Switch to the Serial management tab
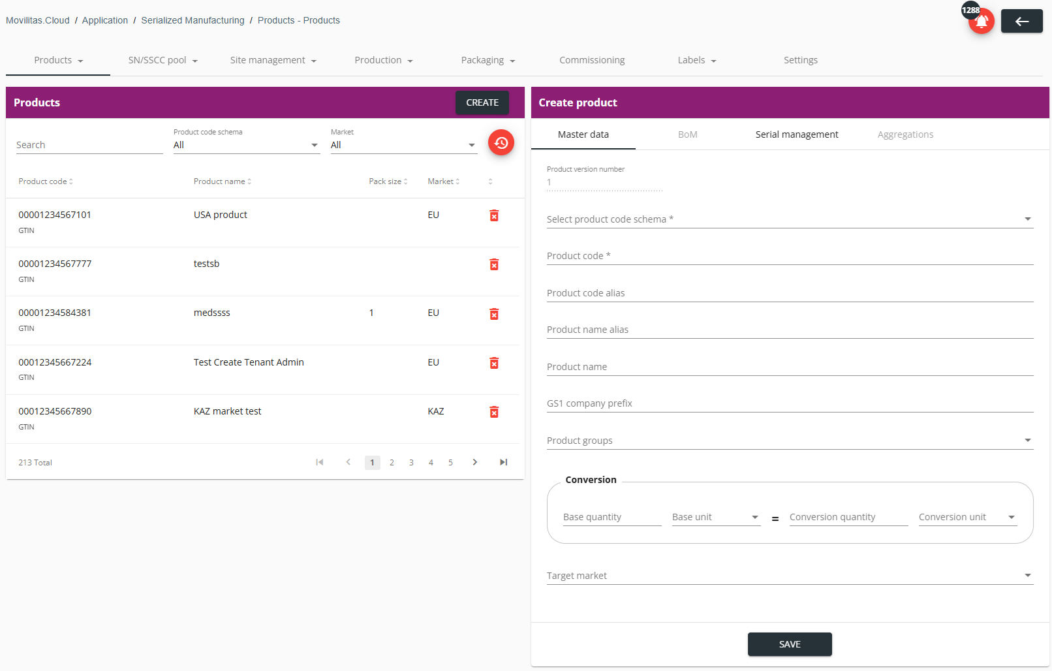The width and height of the screenshot is (1052, 671). coord(797,134)
